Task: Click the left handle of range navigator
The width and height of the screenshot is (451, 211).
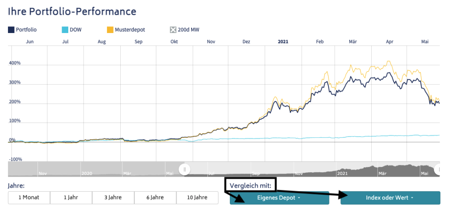Action: click(185, 169)
